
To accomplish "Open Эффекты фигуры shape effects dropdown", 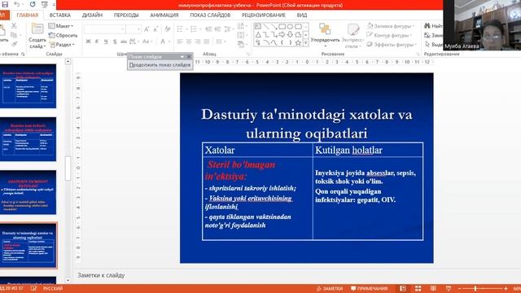I will pyautogui.click(x=392, y=45).
